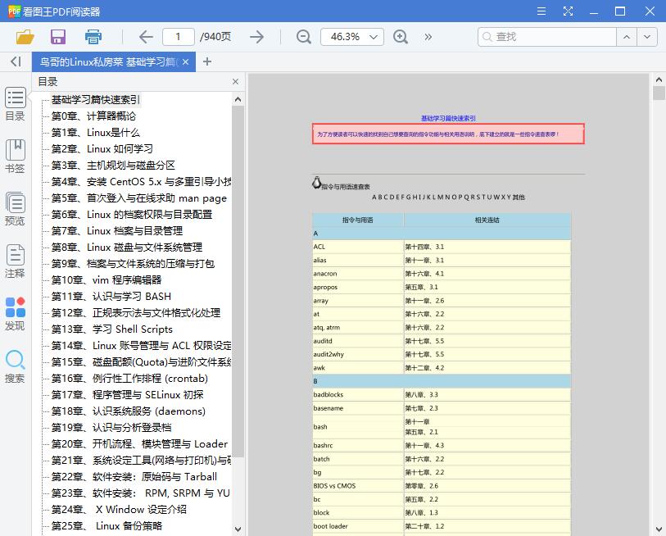Open the hamburger menu in title bar
The height and width of the screenshot is (536, 666).
click(x=541, y=11)
